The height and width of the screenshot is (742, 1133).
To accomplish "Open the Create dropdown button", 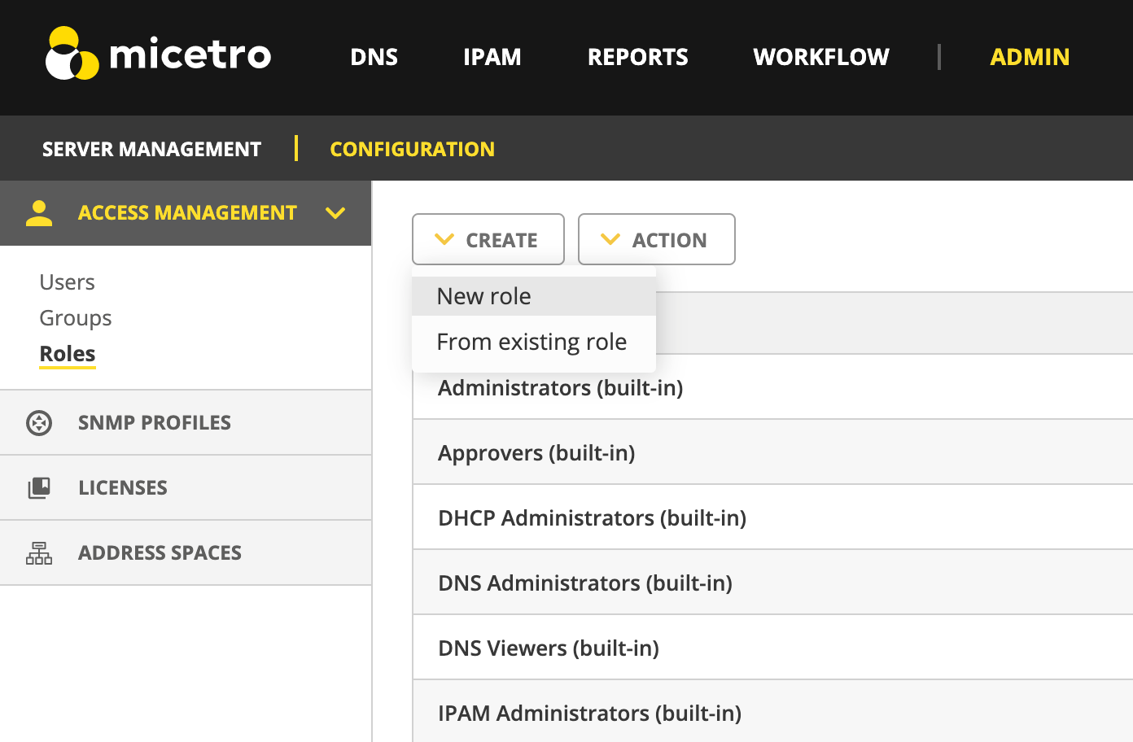I will click(x=488, y=240).
